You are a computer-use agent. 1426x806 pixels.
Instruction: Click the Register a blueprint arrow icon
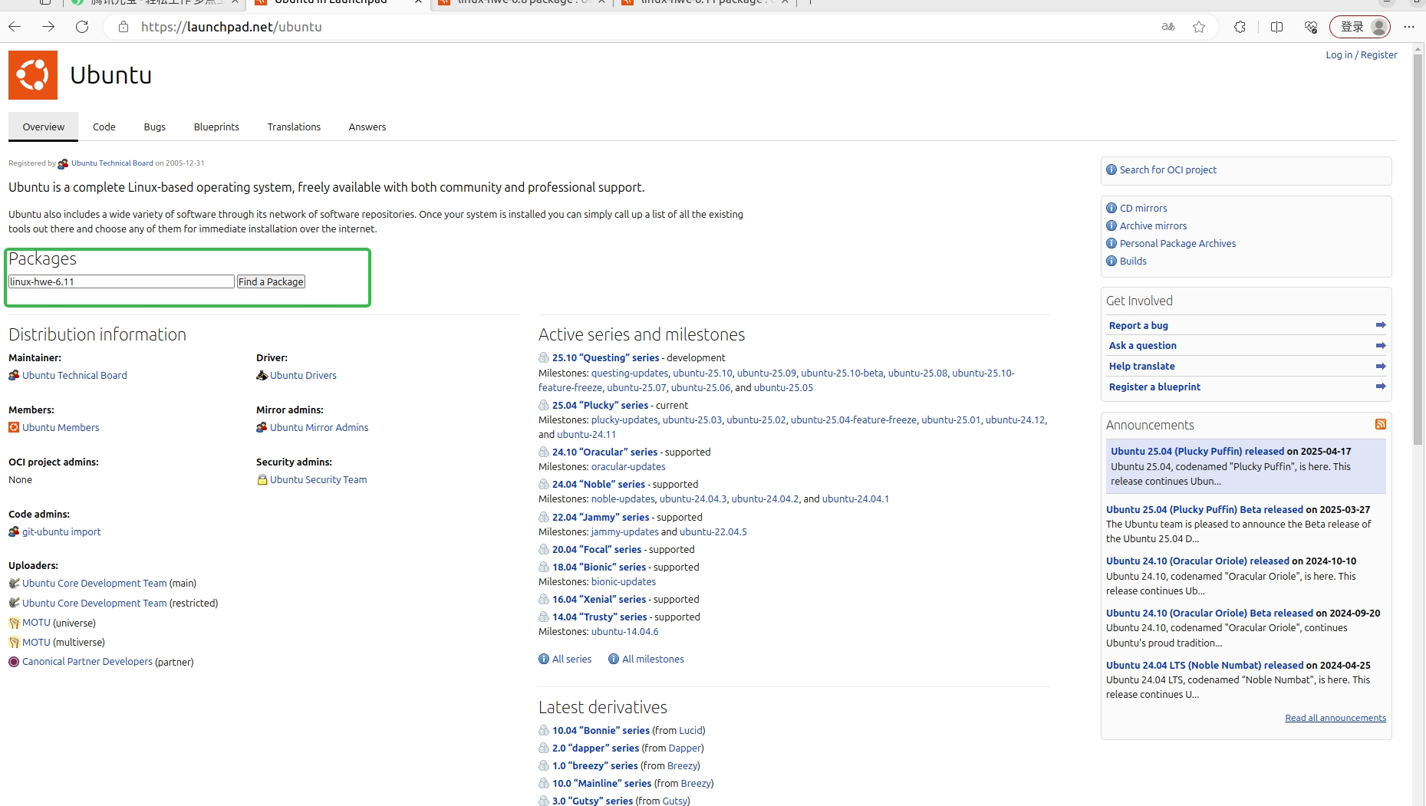(1381, 387)
